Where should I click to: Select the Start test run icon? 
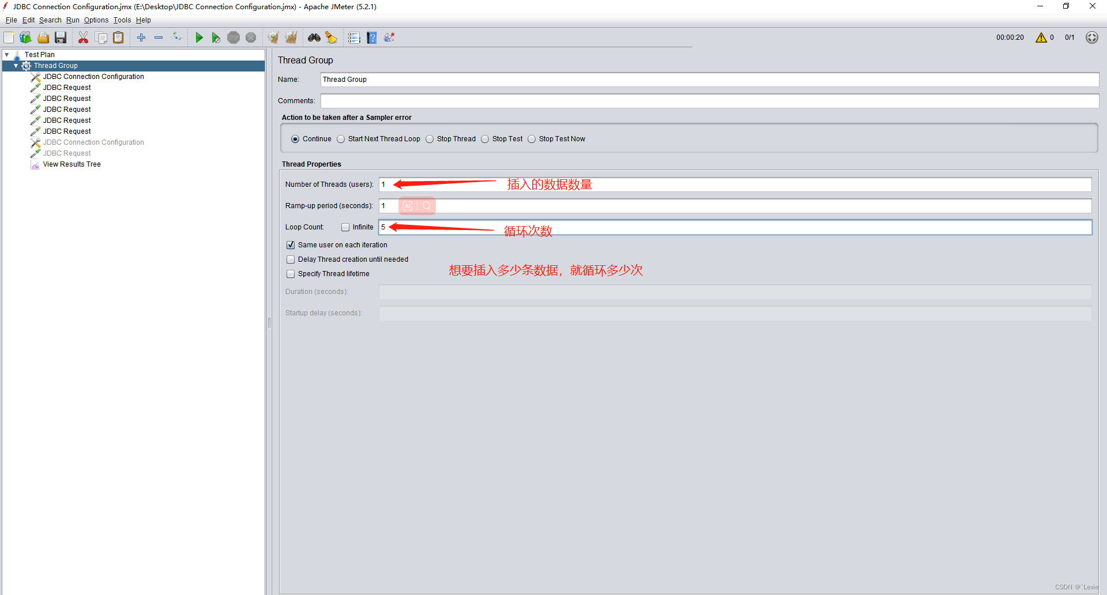pos(199,37)
